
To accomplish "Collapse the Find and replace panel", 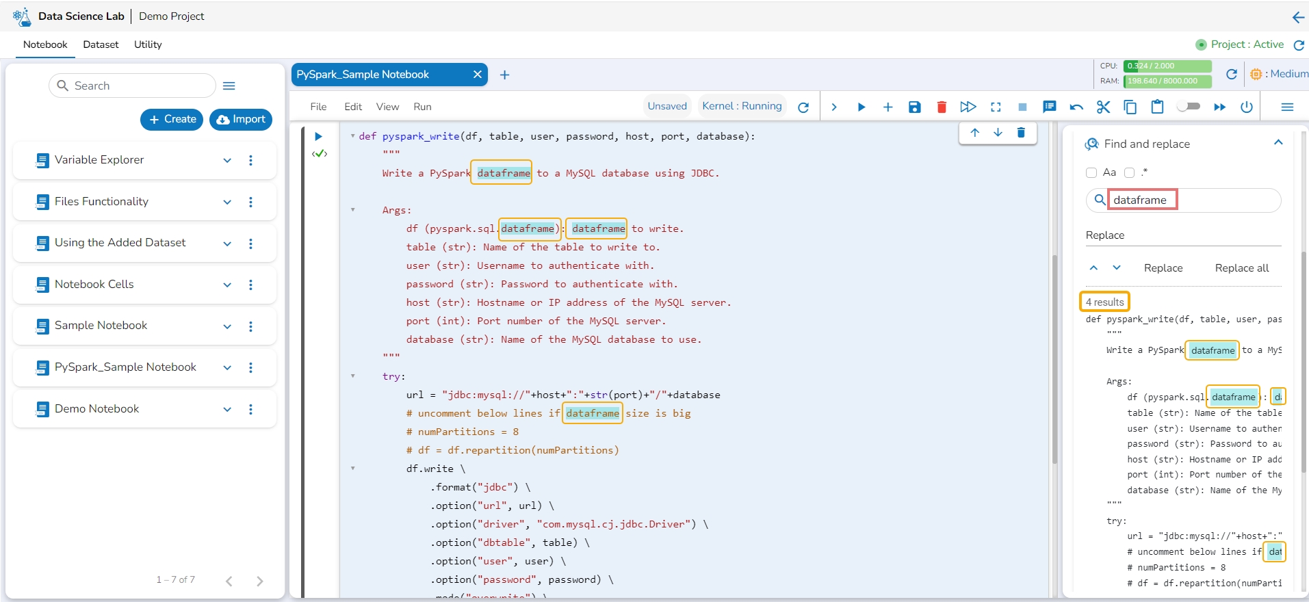I will pos(1278,143).
